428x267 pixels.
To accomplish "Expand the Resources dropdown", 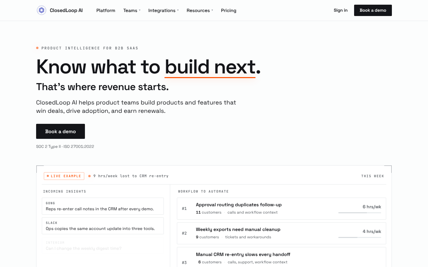I will (200, 10).
